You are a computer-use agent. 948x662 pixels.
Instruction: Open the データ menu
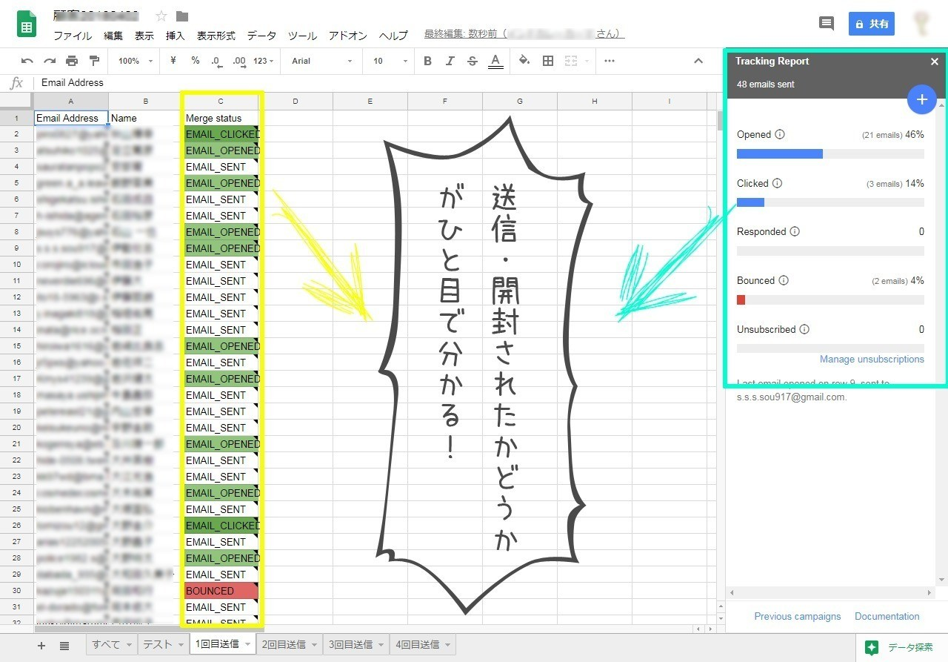click(261, 36)
